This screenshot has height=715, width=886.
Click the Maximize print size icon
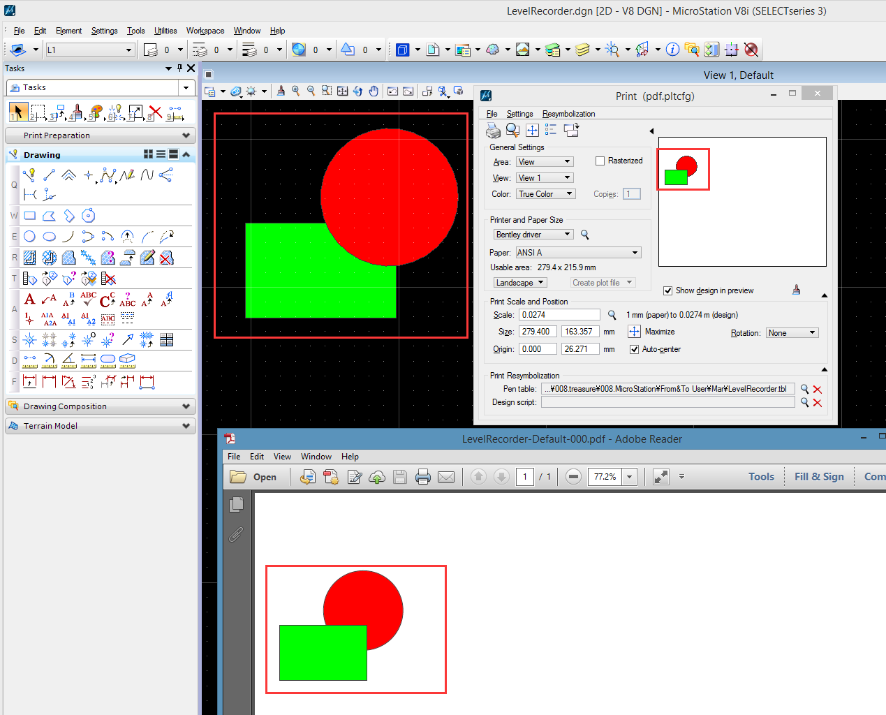(x=634, y=332)
